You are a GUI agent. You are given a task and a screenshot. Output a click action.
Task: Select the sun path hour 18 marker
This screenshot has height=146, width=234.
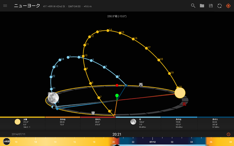(x=159, y=60)
